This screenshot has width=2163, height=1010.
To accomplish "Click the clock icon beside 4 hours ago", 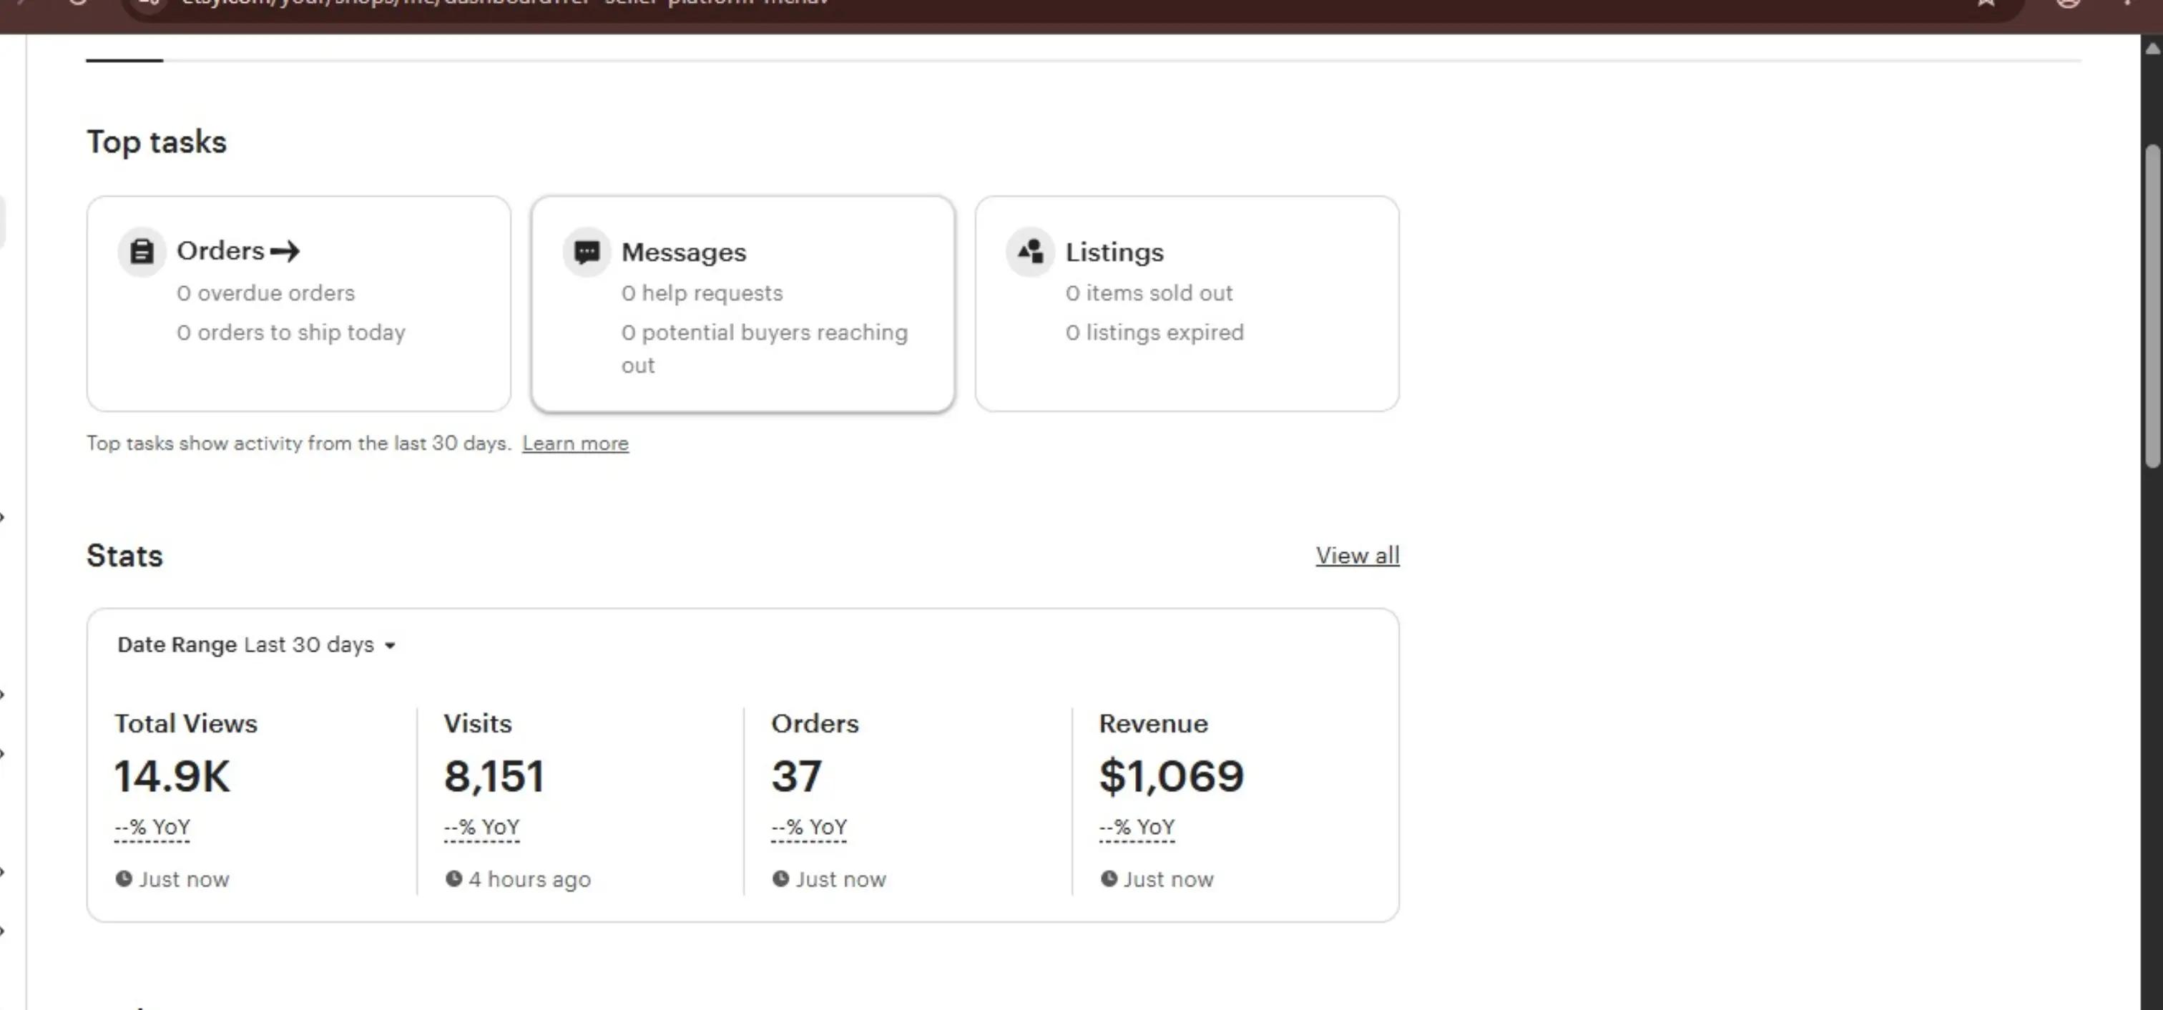I will pos(453,878).
